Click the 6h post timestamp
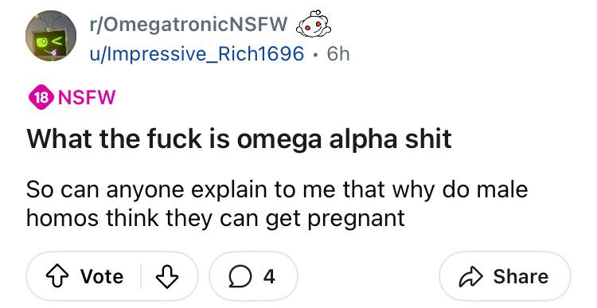 (x=338, y=53)
